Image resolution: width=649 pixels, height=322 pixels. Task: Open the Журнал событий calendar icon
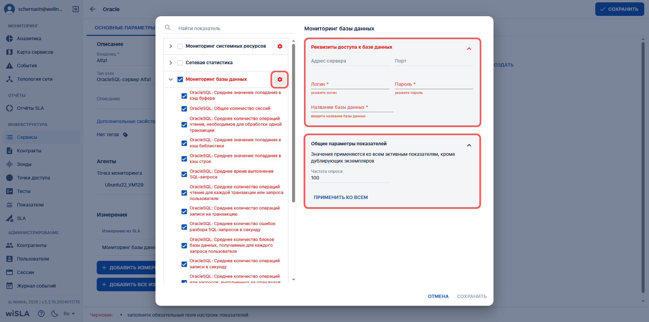9,286
